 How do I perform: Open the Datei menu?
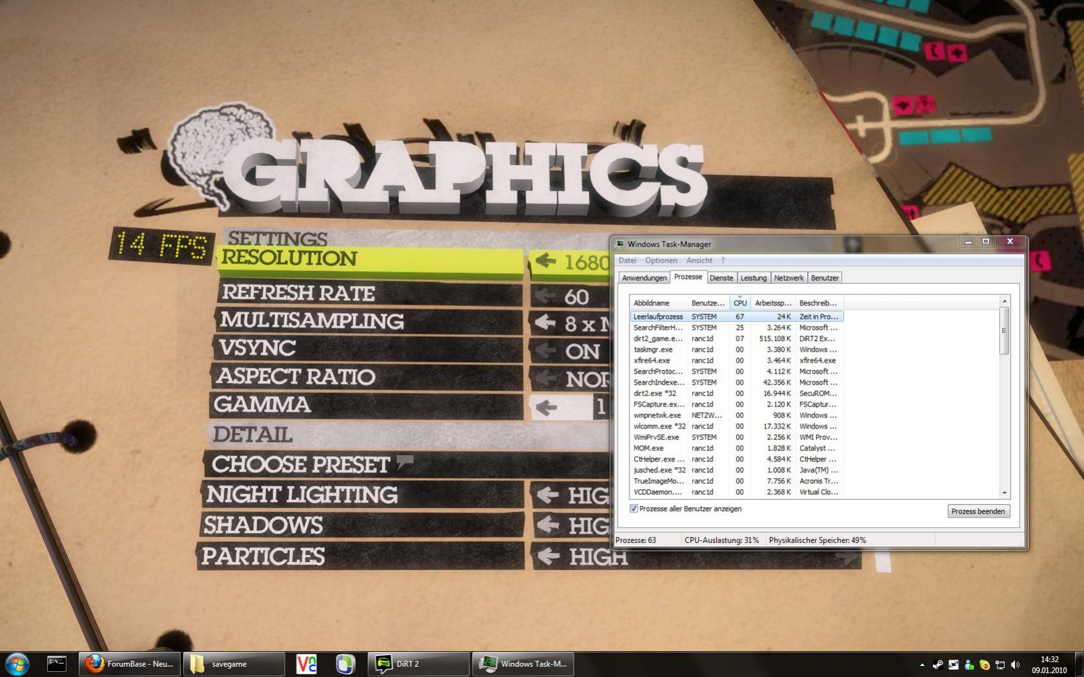click(x=627, y=260)
